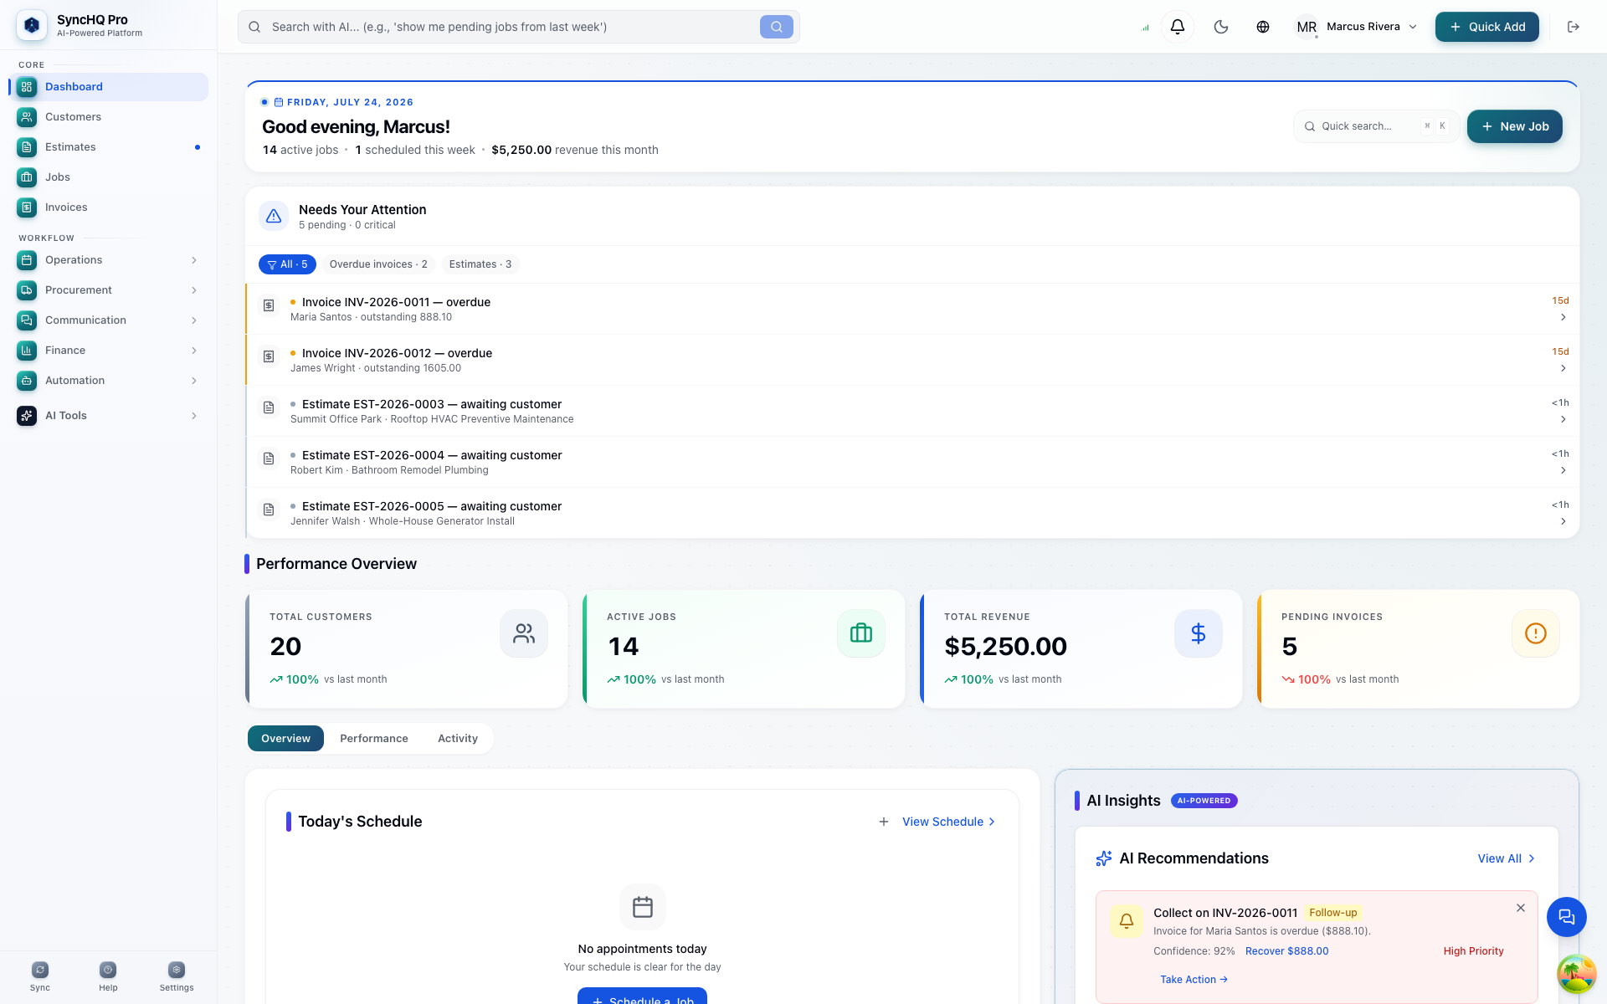1607x1004 pixels.
Task: Click the signal strength indicator icon
Action: pos(1145,28)
